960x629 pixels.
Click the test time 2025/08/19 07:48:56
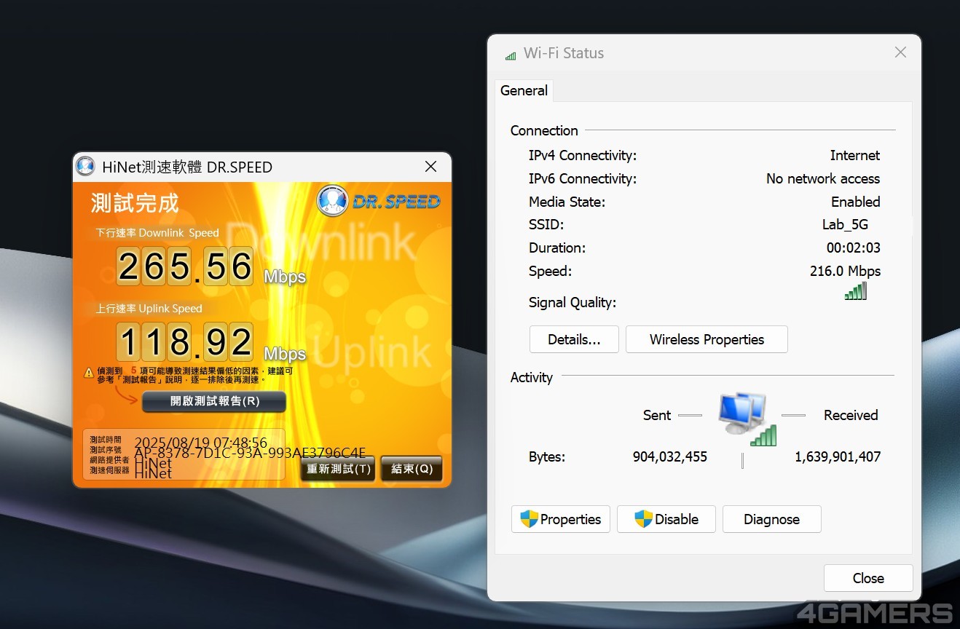201,443
